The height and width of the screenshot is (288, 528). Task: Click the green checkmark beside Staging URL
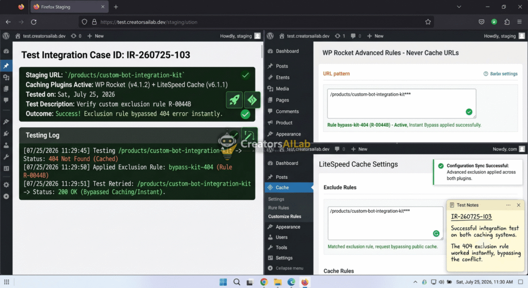pyautogui.click(x=245, y=75)
